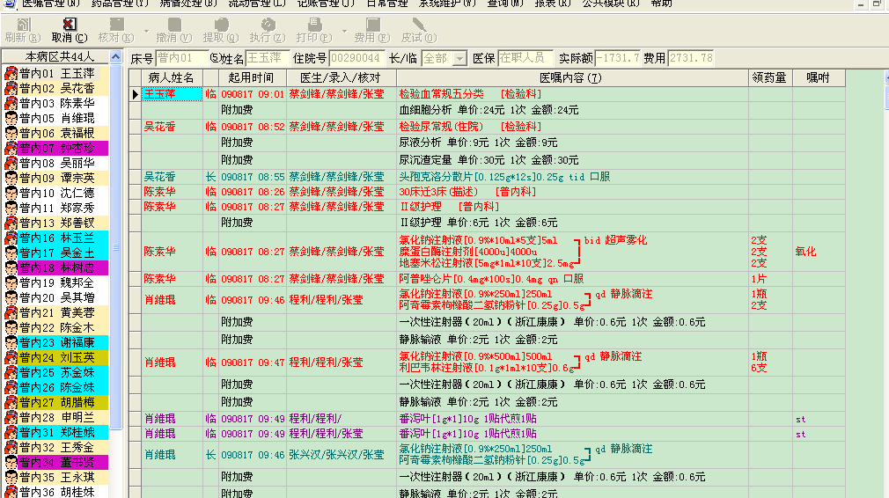Click the 检验血常规五分类 order cell
The image size is (889, 498).
572,94
